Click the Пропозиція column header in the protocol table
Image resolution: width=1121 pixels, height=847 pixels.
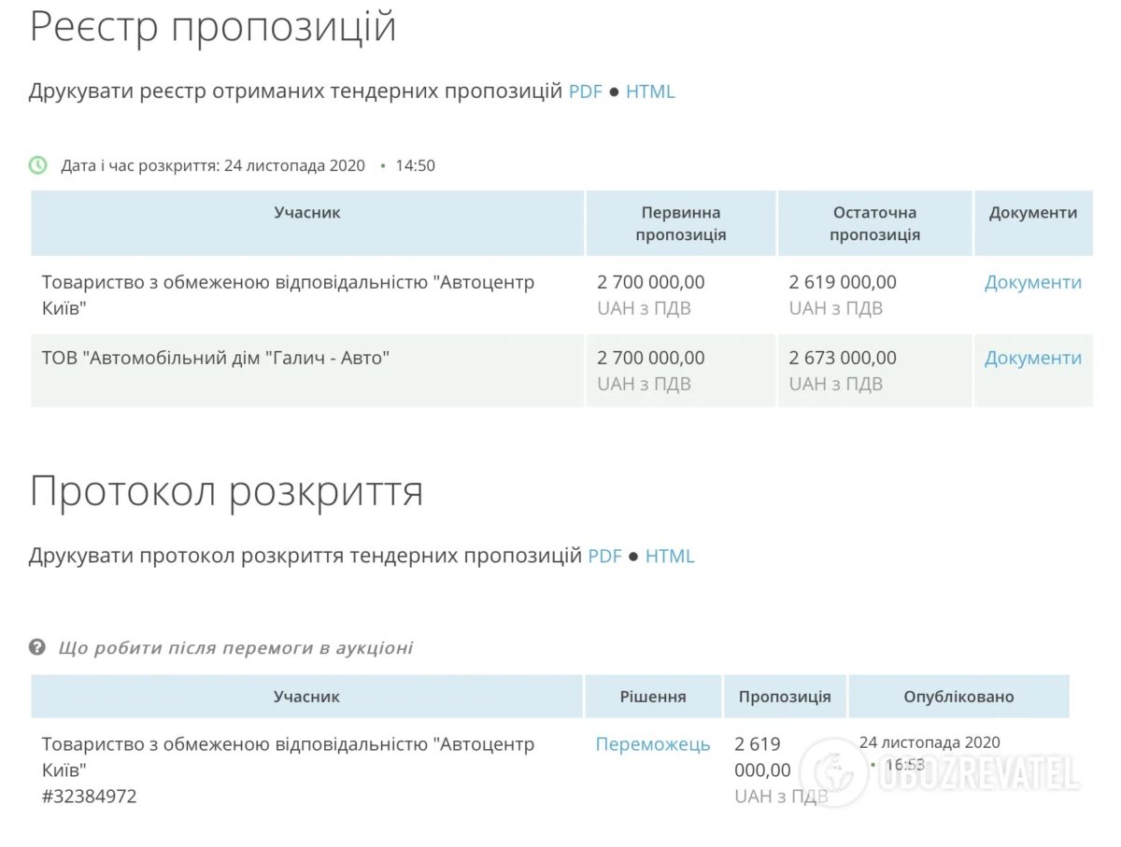tap(784, 697)
